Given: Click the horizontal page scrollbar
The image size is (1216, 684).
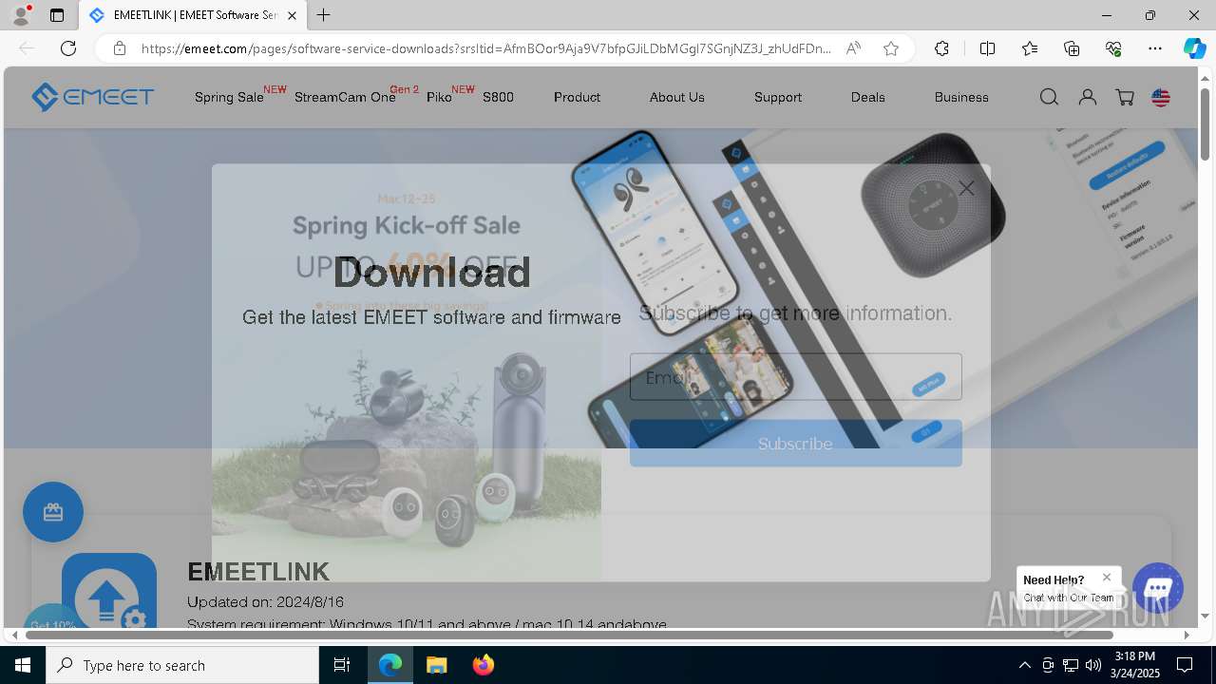Looking at the screenshot, I should pyautogui.click(x=569, y=635).
